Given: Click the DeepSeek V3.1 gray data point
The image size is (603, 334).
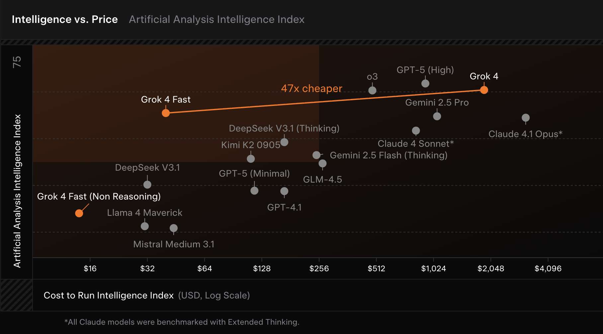Looking at the screenshot, I should [x=147, y=185].
